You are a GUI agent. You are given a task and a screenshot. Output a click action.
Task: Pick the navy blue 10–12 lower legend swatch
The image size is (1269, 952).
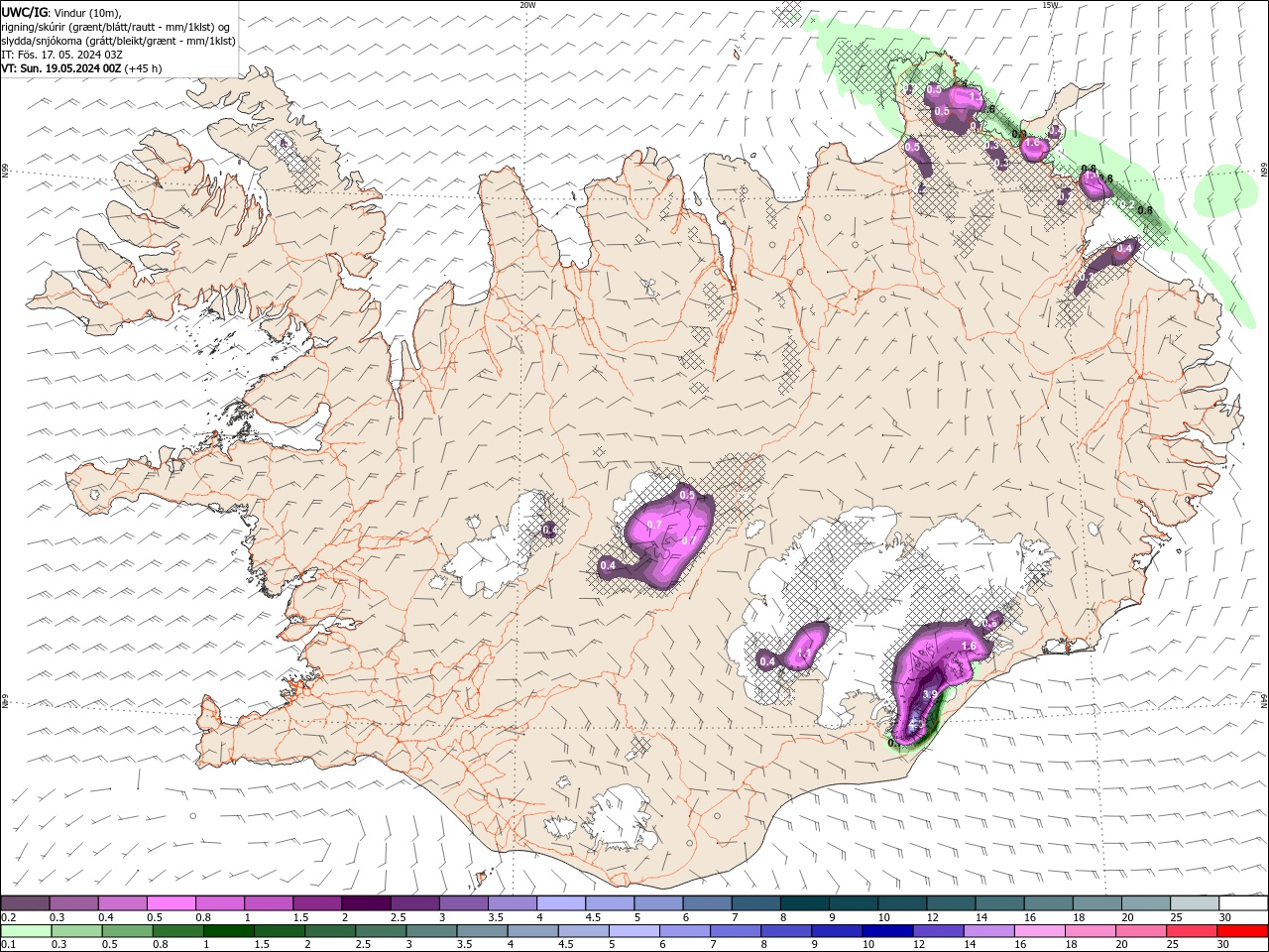coord(886,931)
